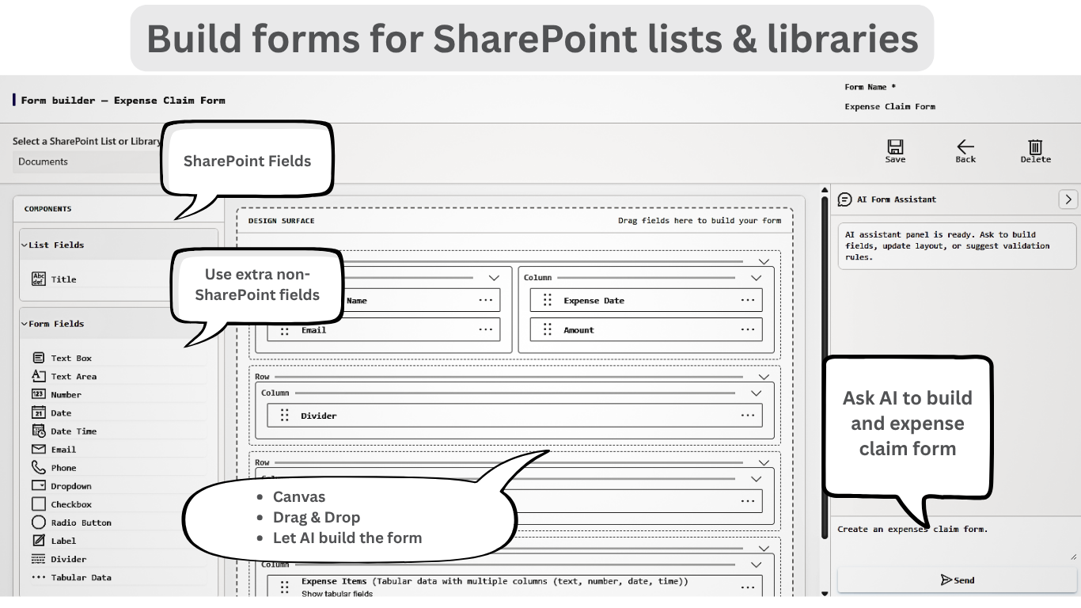The width and height of the screenshot is (1081, 608).
Task: Select the Number component
Action: [x=65, y=394]
